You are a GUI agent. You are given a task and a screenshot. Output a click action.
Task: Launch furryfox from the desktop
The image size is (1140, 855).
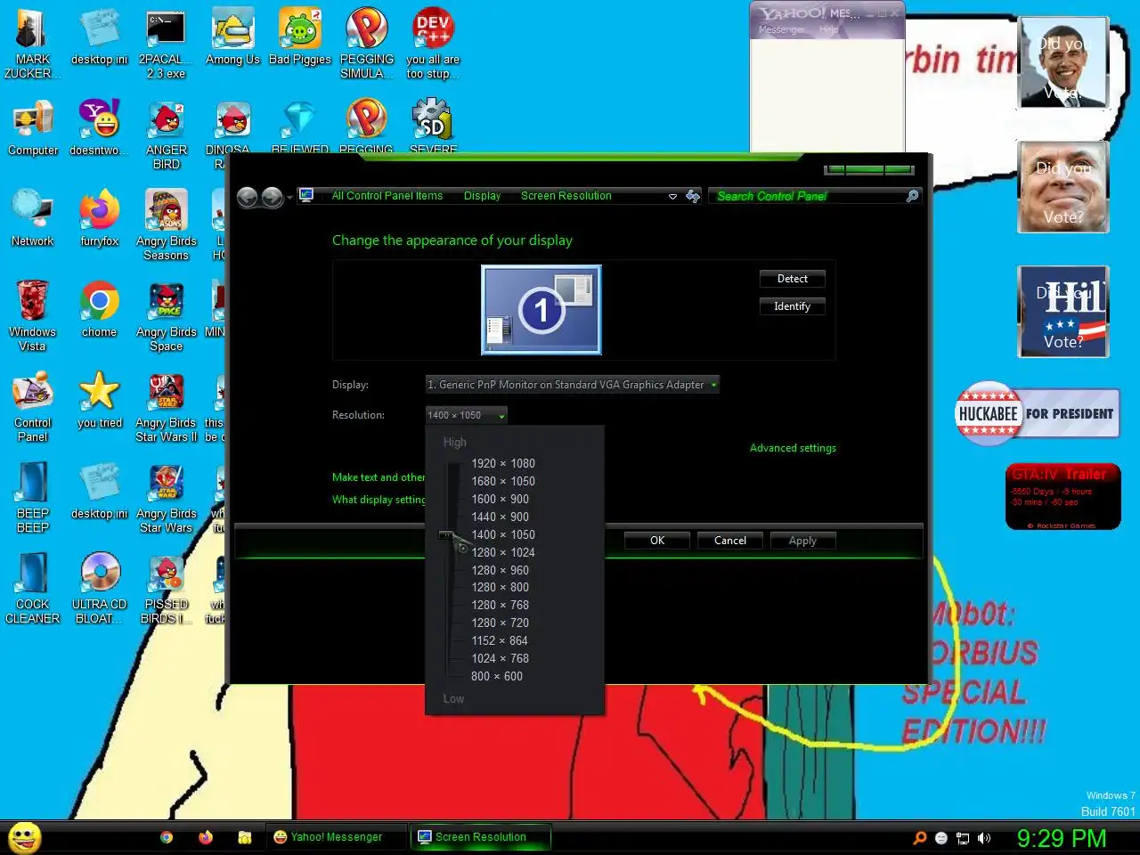pos(99,219)
